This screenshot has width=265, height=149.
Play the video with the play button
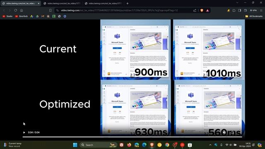(x=24, y=132)
